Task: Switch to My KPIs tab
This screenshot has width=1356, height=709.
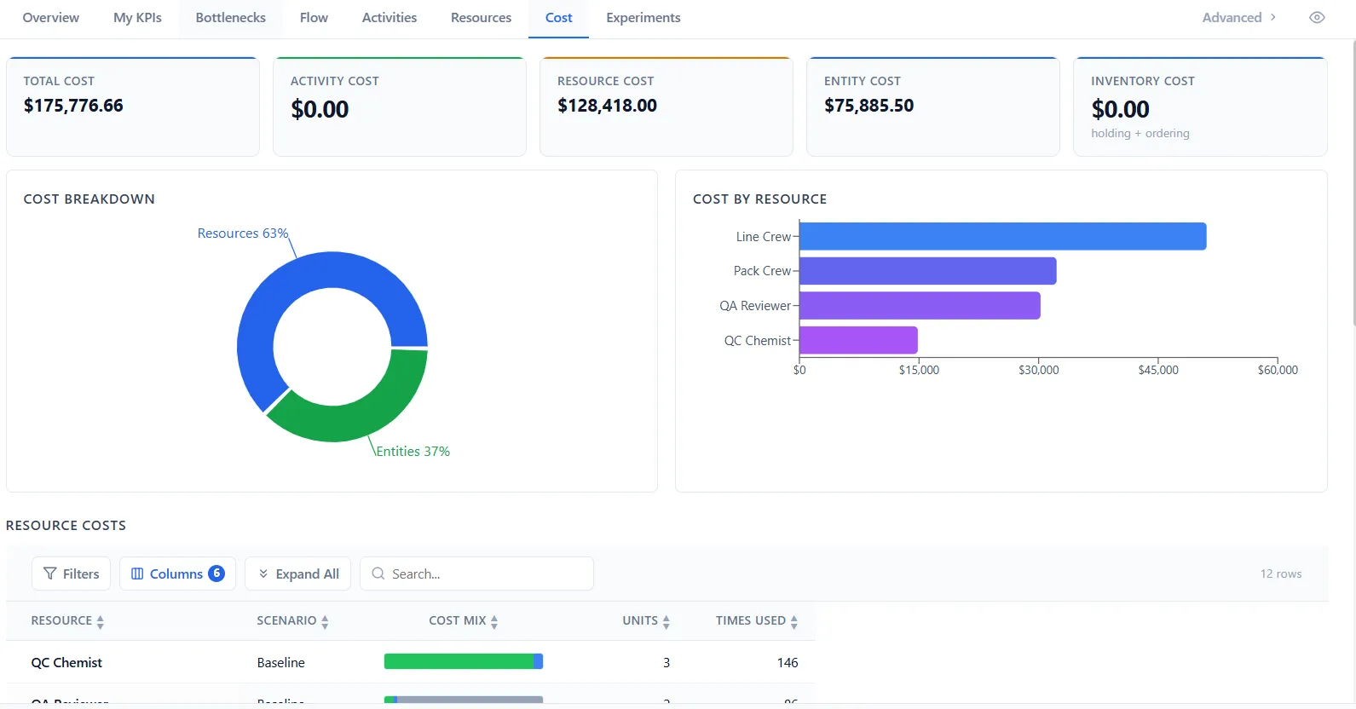Action: [137, 18]
